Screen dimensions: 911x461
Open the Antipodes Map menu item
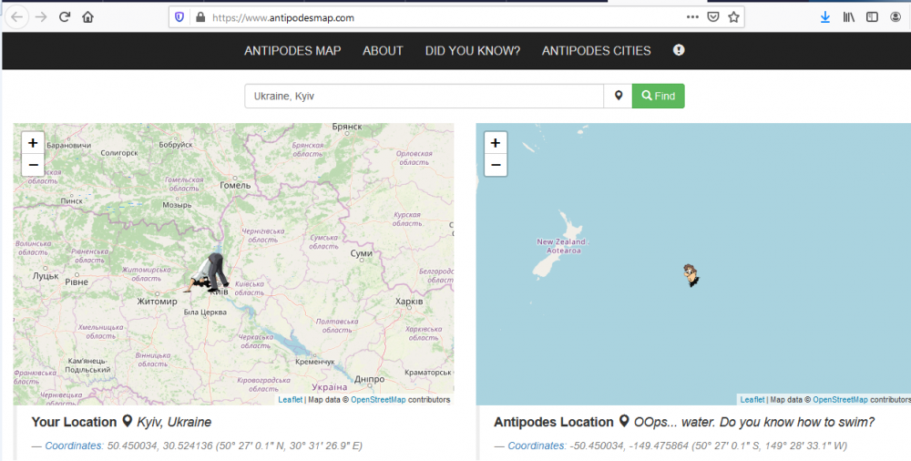point(292,51)
